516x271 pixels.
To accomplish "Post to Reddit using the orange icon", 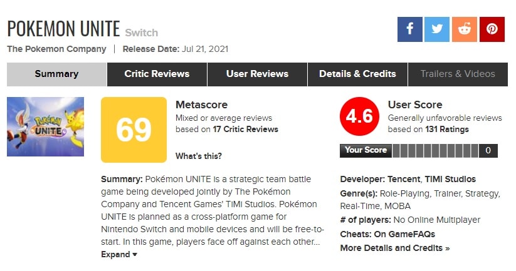I will pyautogui.click(x=465, y=29).
